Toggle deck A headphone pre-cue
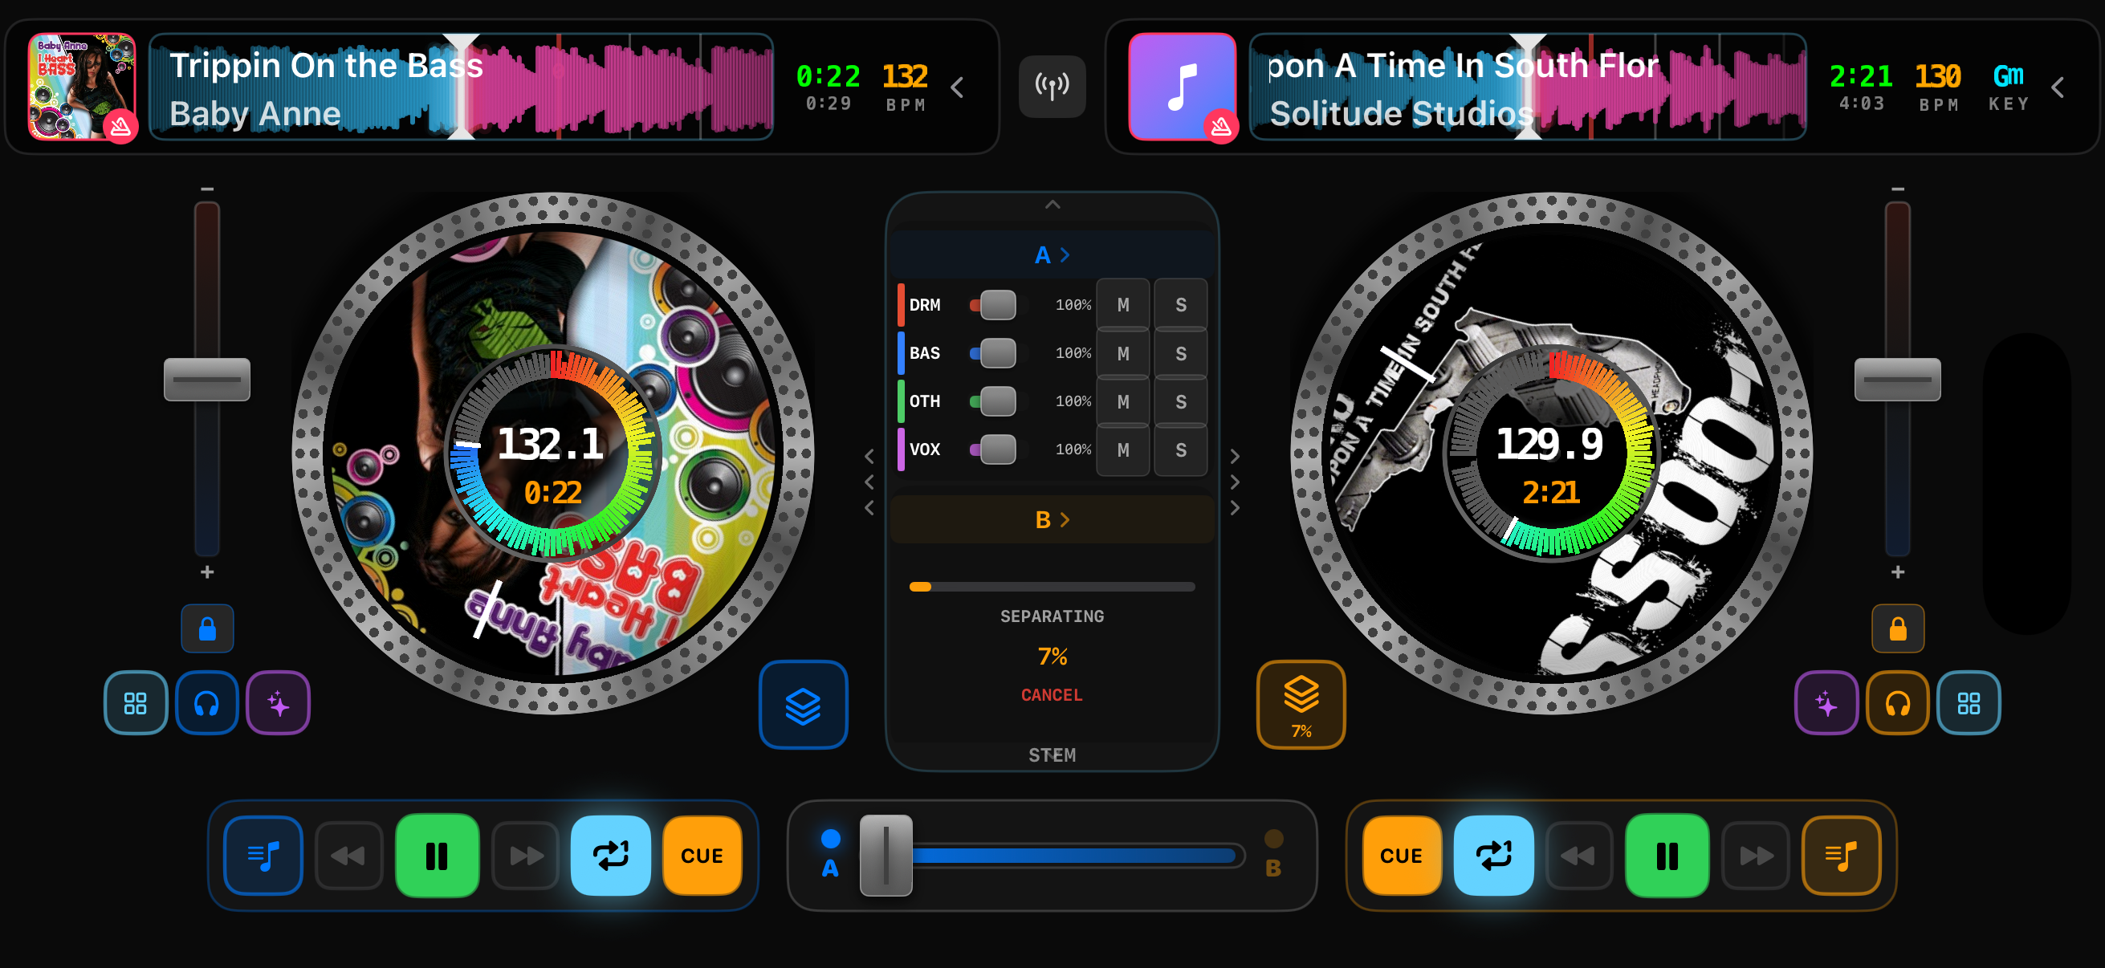Viewport: 2105px width, 968px height. point(207,702)
